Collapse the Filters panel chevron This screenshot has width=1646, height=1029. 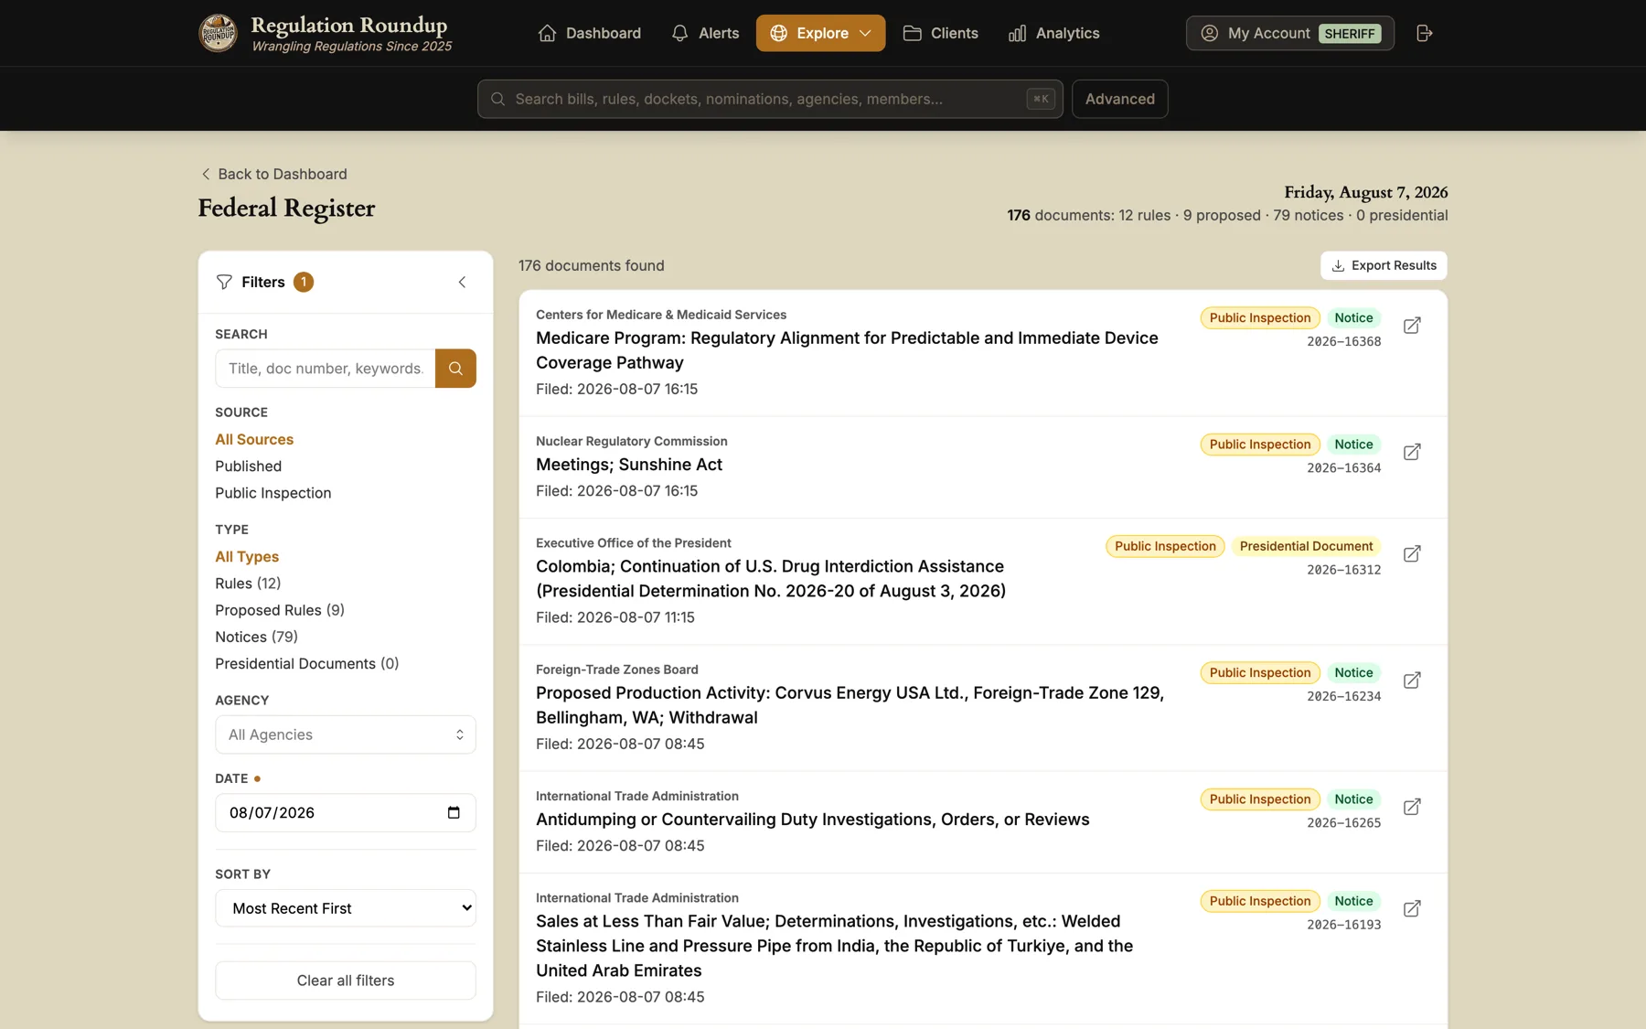coord(462,282)
